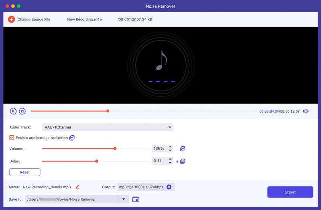Open output settings gear icon
321x210 pixels.
[x=169, y=187]
